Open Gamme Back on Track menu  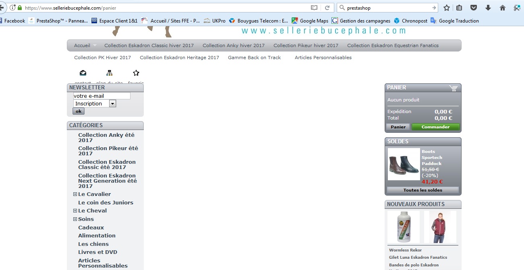[x=255, y=58]
